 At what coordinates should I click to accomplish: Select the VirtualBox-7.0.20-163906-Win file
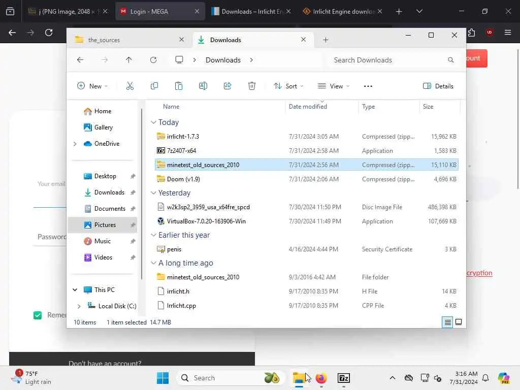[x=306, y=221]
